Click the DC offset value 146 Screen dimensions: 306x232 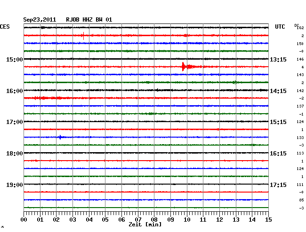tap(300, 59)
